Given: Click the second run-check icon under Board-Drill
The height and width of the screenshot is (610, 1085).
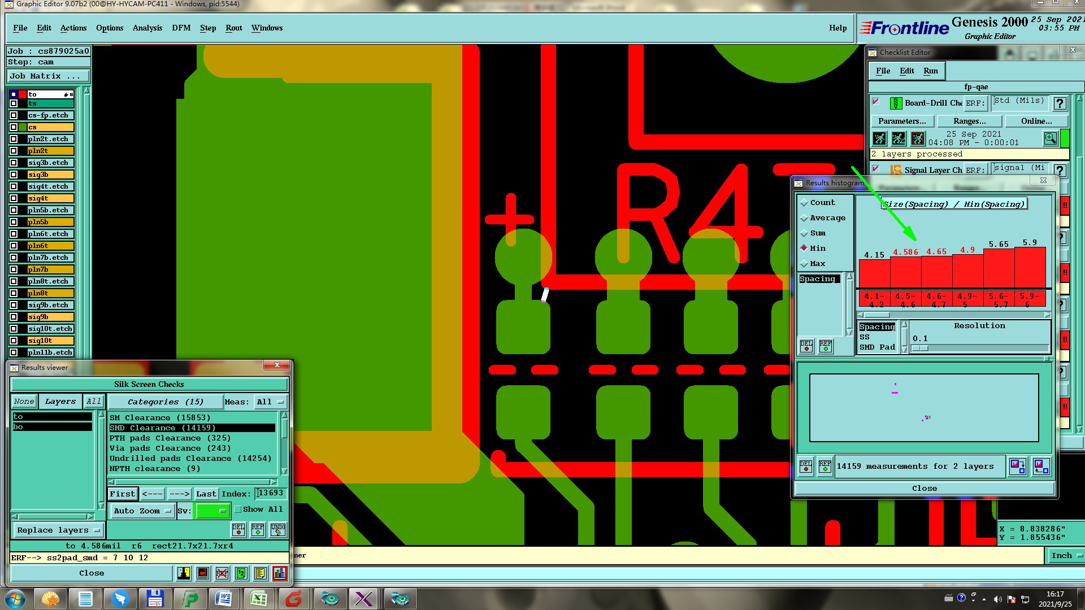Looking at the screenshot, I should click(x=899, y=138).
